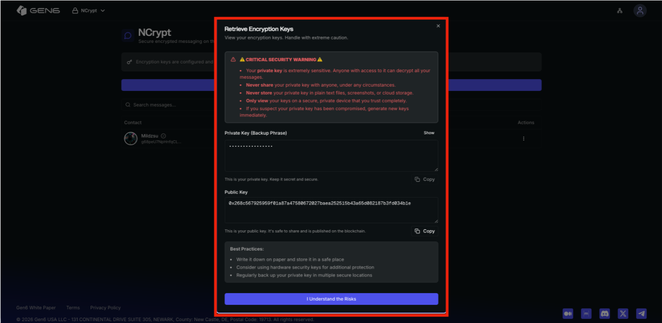
Task: Open the Telegram social link icon
Action: tap(641, 314)
